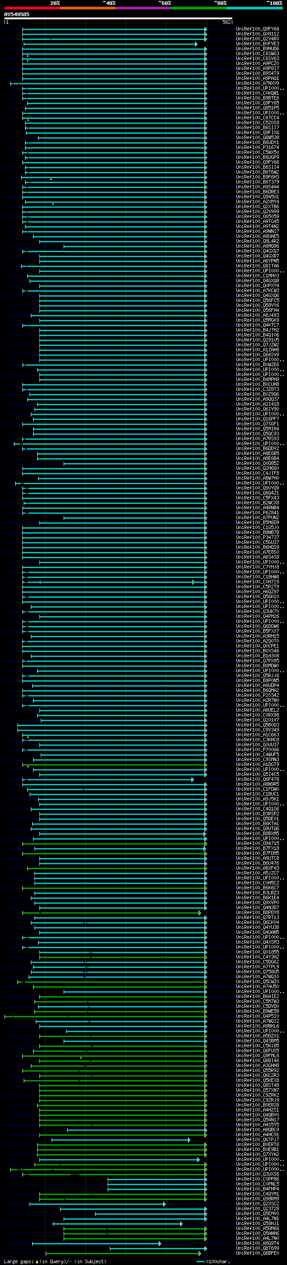Viewport: 287px width, 1265px height.
Task: Select hit UniRef100_Q9FY66
Action: click(x=257, y=162)
